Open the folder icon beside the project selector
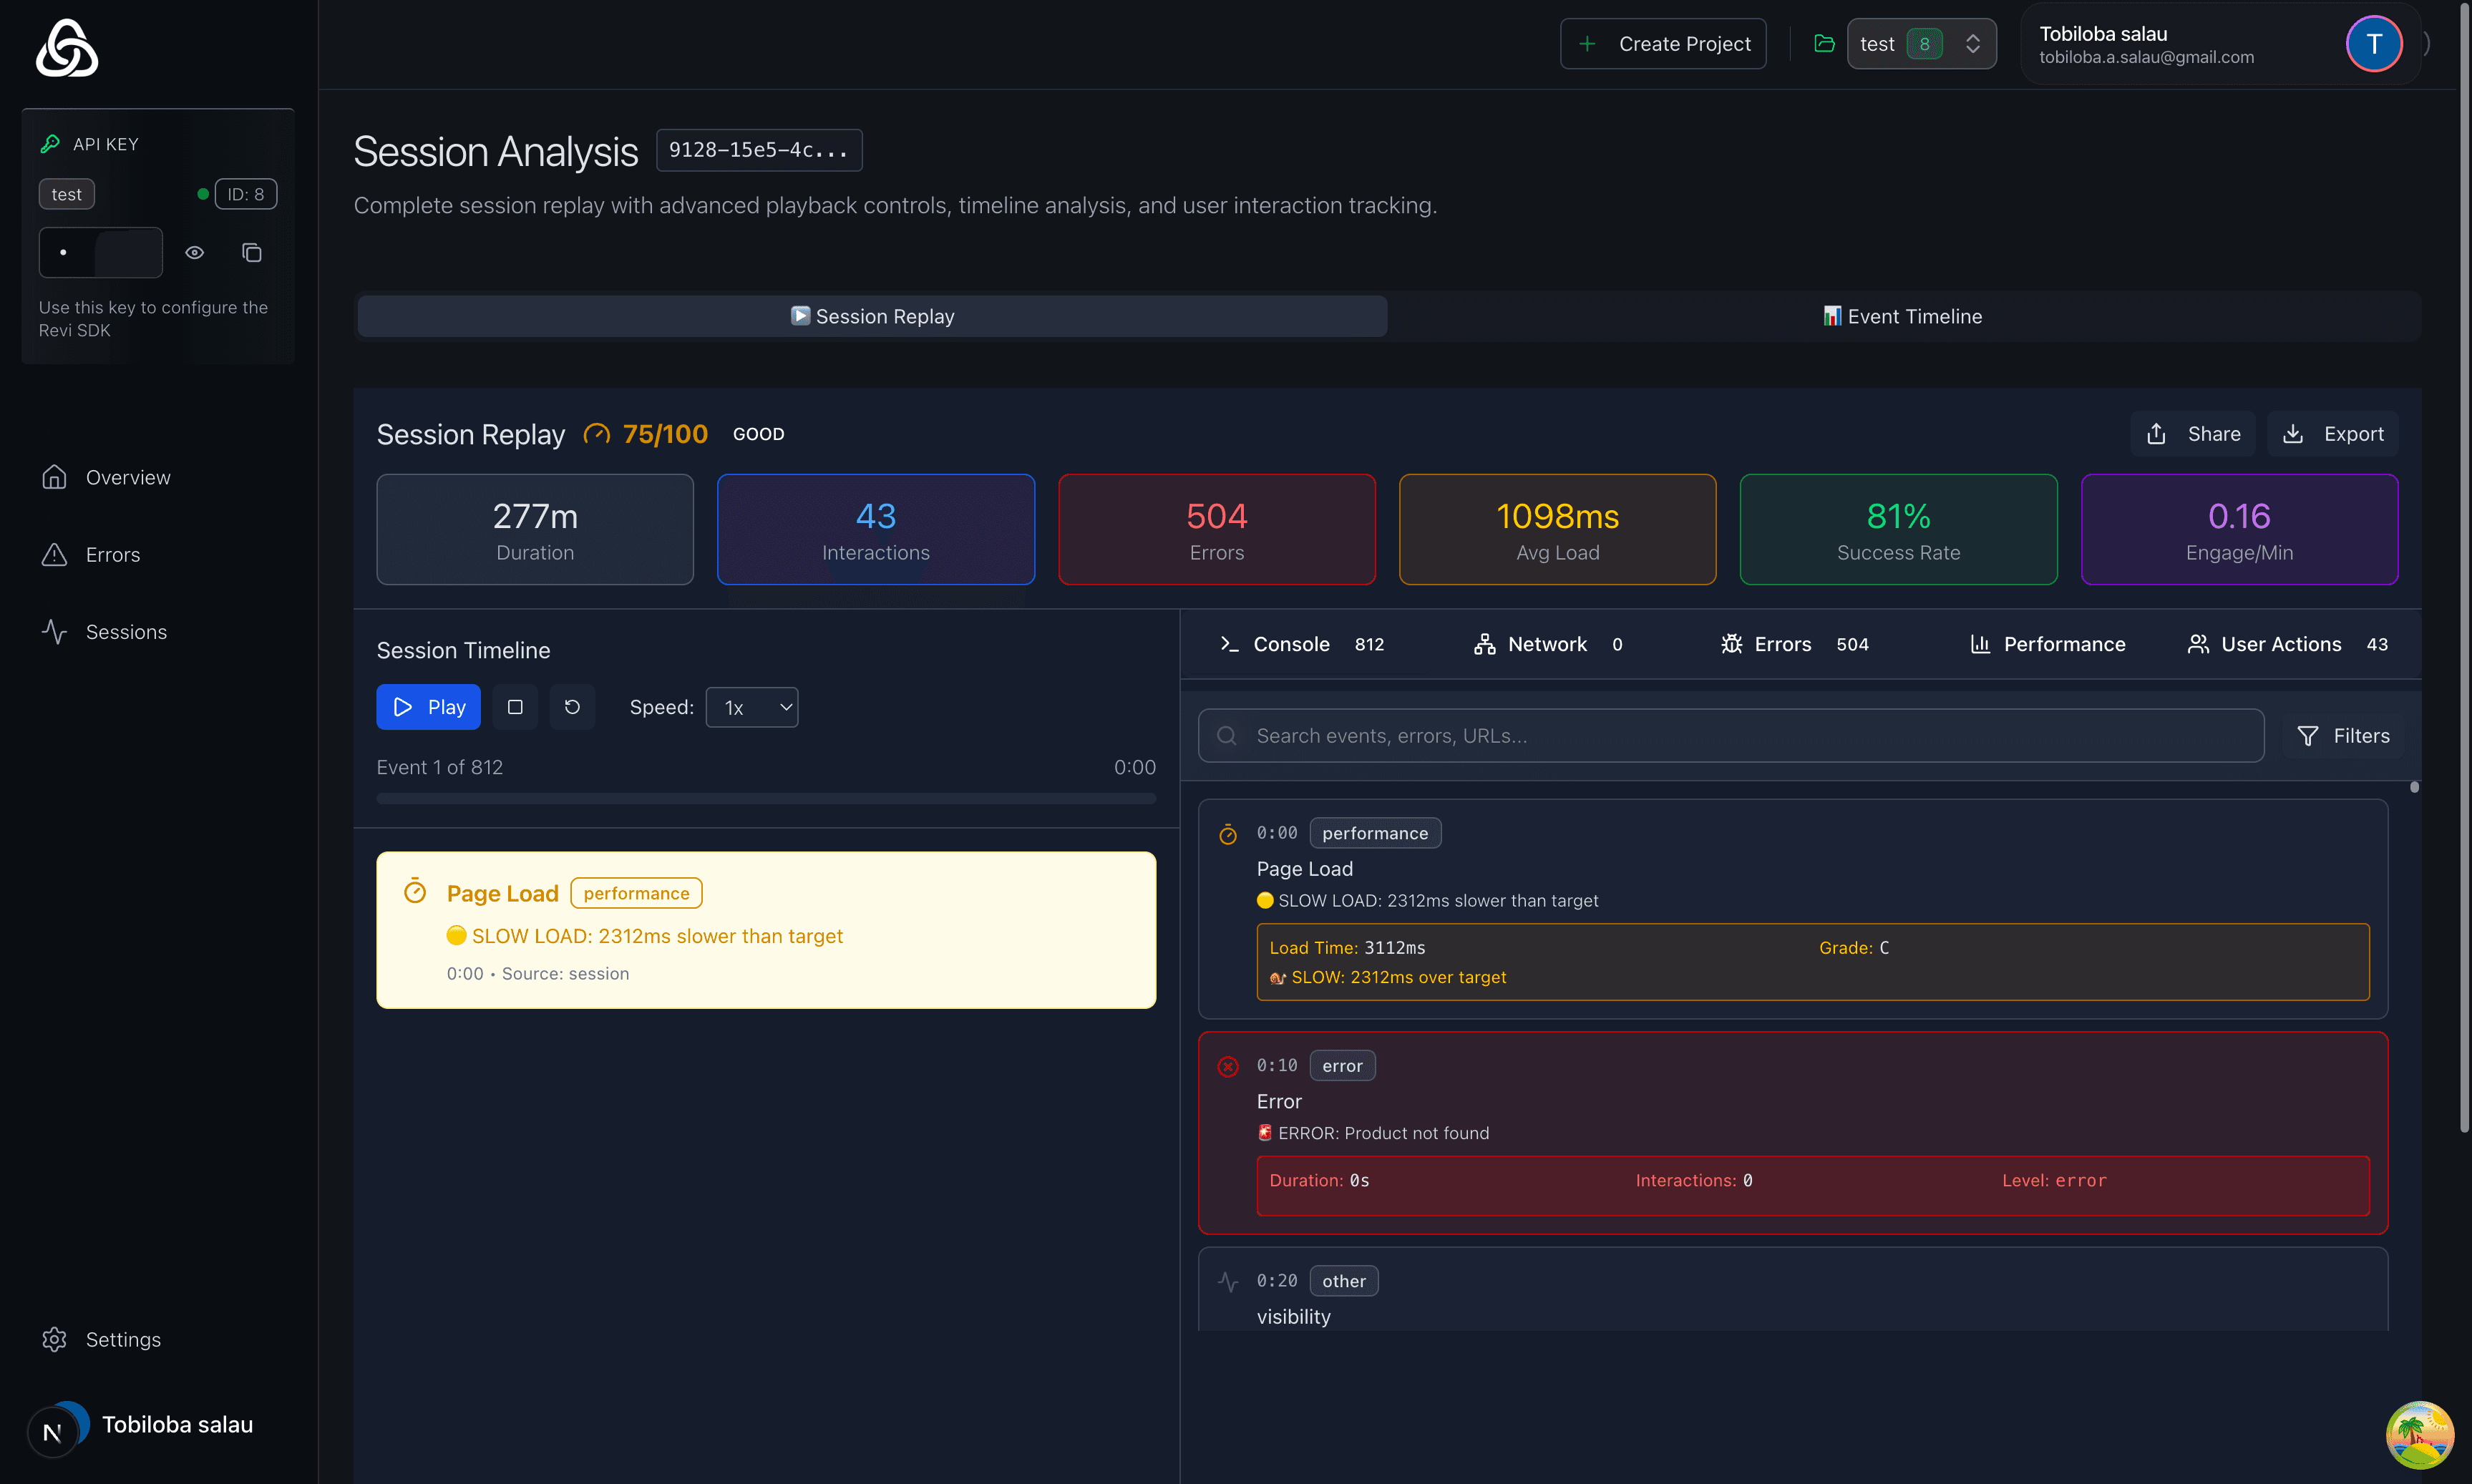The image size is (2472, 1484). tap(1824, 43)
